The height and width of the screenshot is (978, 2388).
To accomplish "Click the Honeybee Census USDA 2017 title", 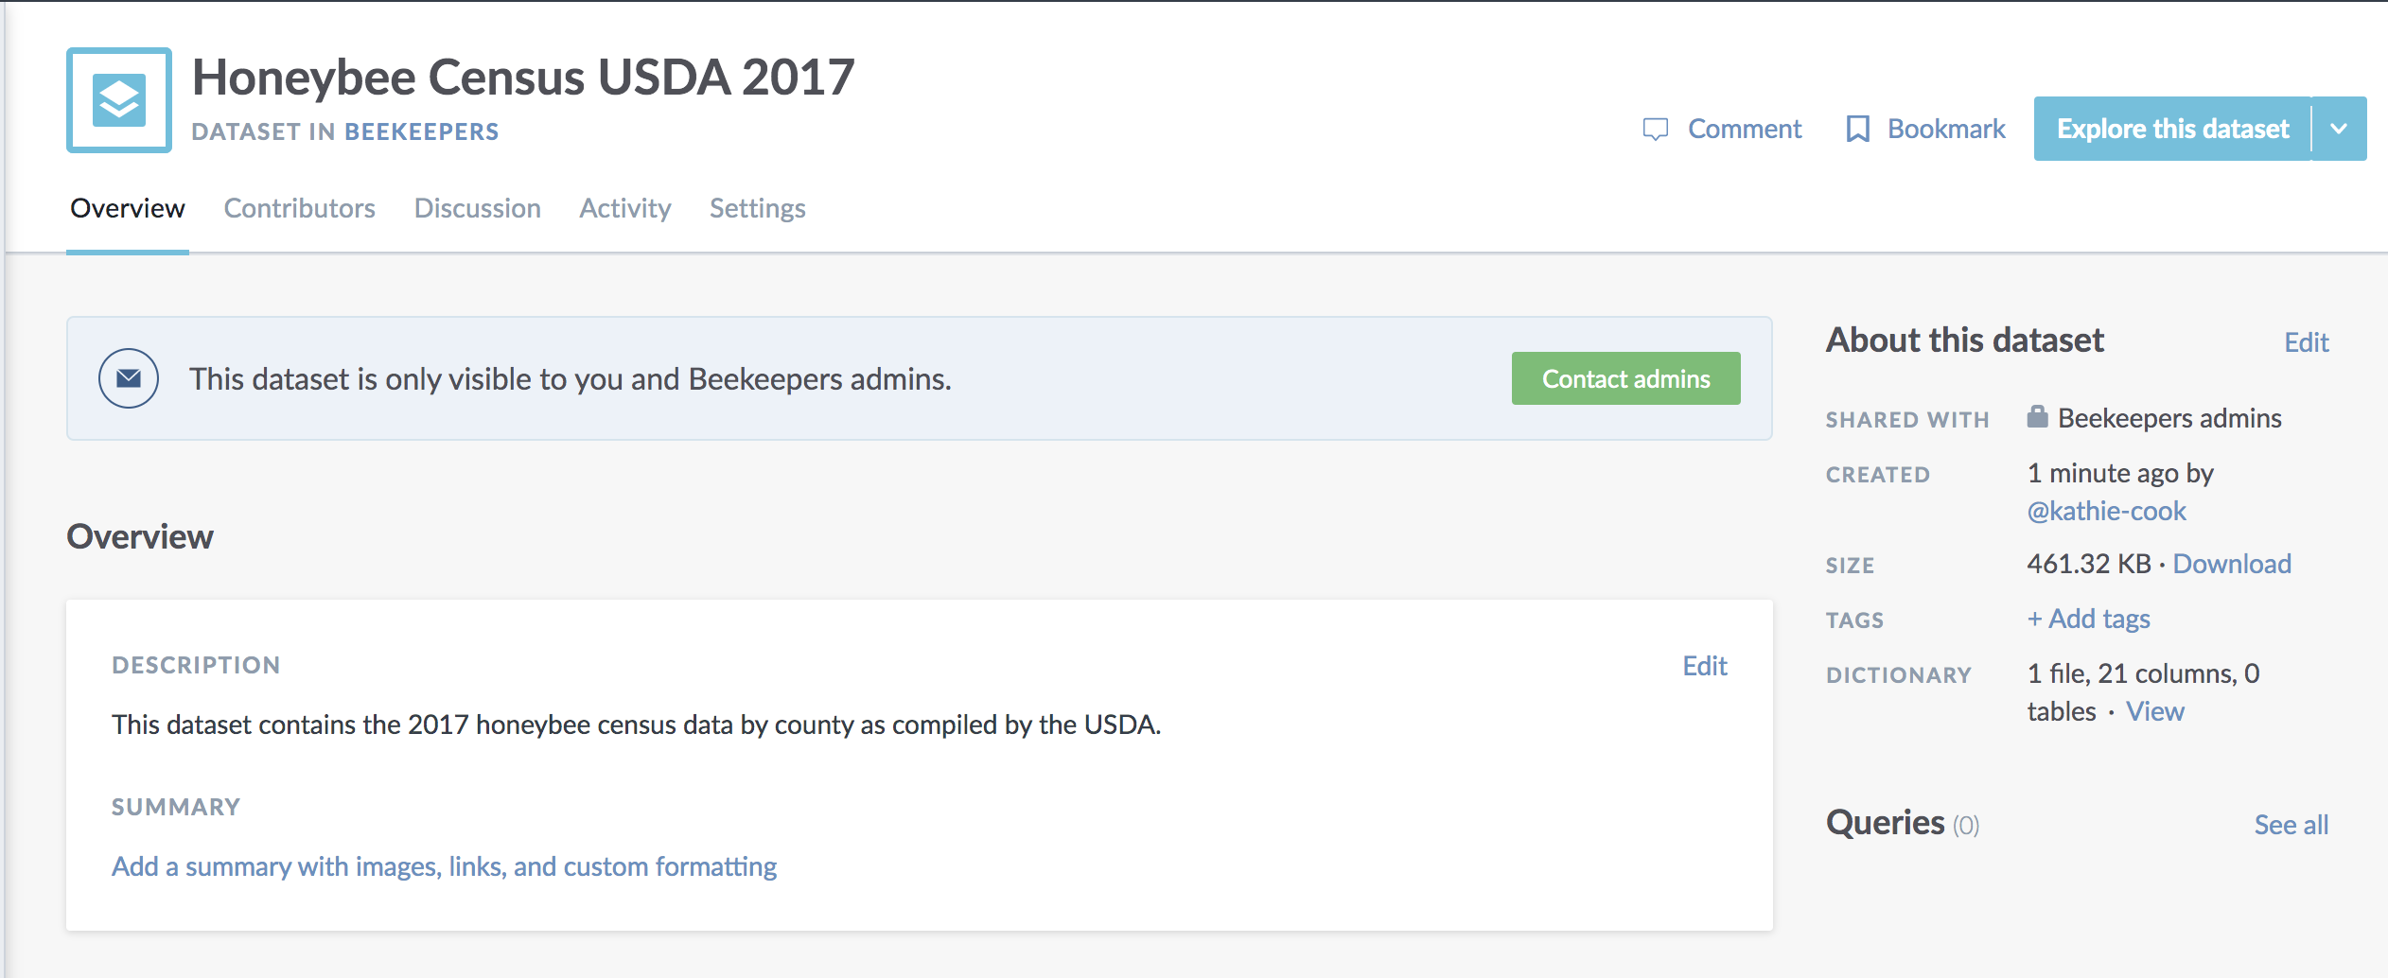I will coord(523,78).
